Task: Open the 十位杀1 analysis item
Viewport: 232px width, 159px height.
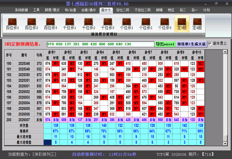Action: click(69, 24)
